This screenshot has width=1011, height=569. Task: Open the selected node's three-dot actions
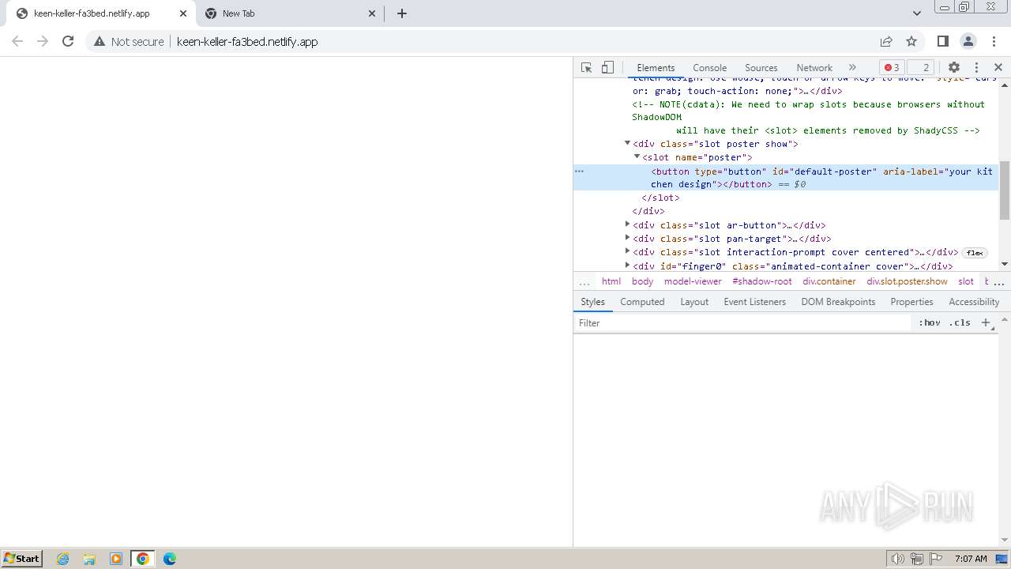click(x=580, y=171)
